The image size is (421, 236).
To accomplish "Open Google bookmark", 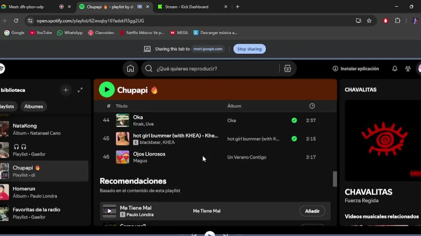I will tap(14, 33).
